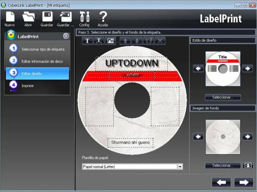Select the UPTODOWN title text box

pyautogui.click(x=131, y=63)
